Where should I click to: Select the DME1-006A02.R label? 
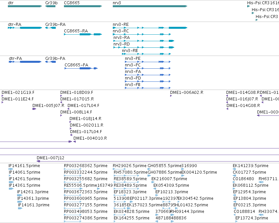(x=187, y=93)
